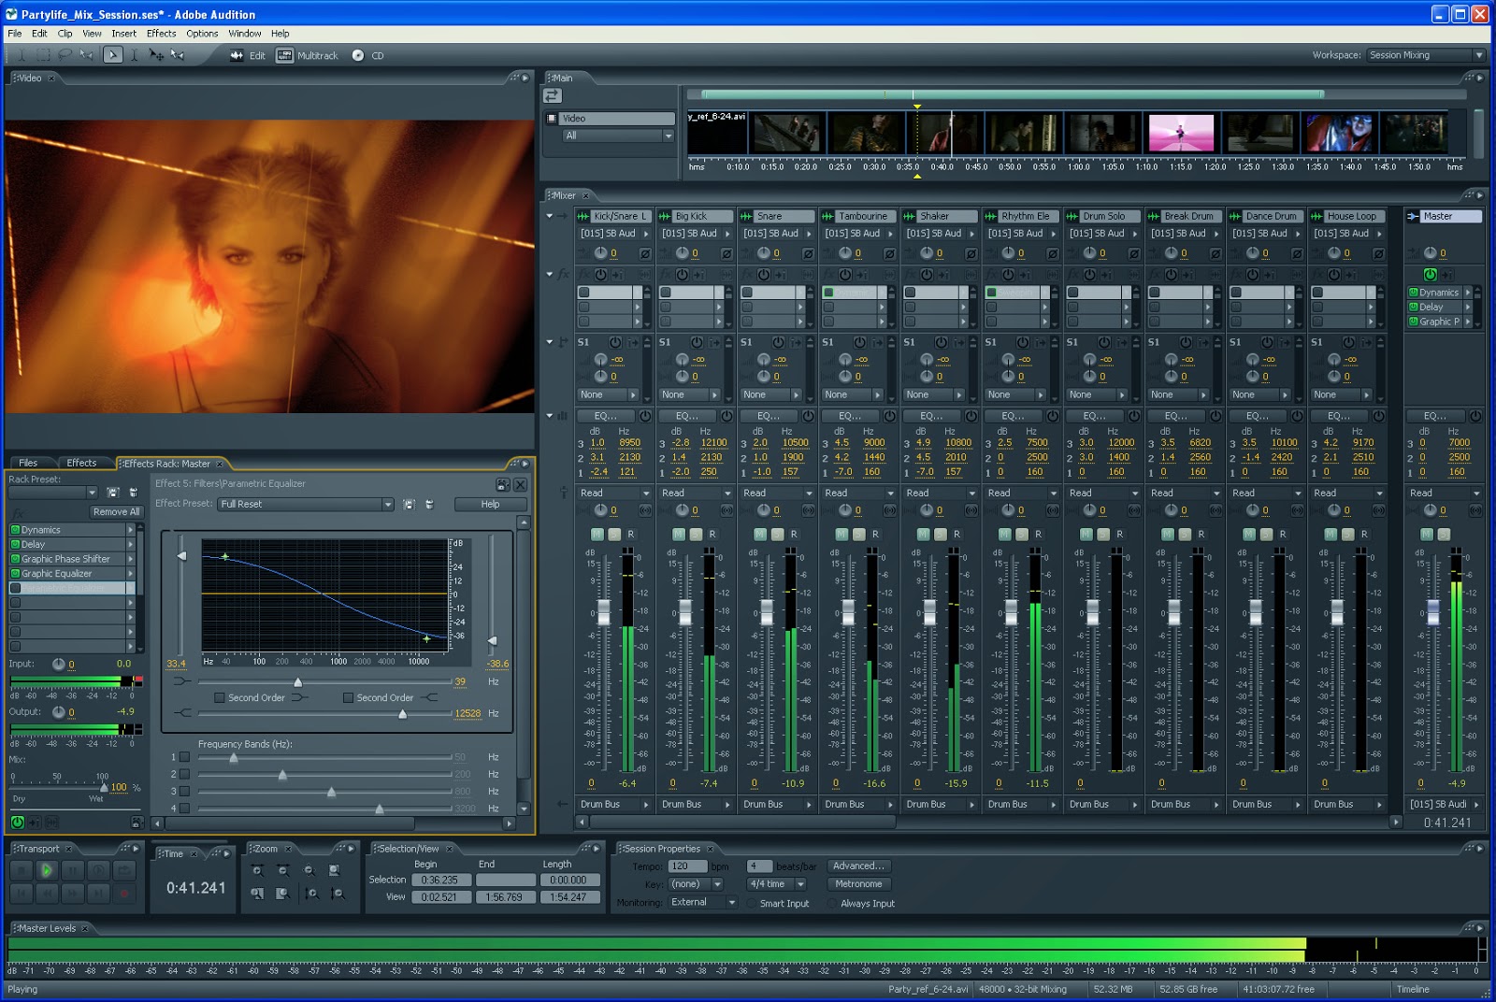1496x1002 pixels.
Task: Save the effect preset next to Full Reset
Action: (x=409, y=505)
